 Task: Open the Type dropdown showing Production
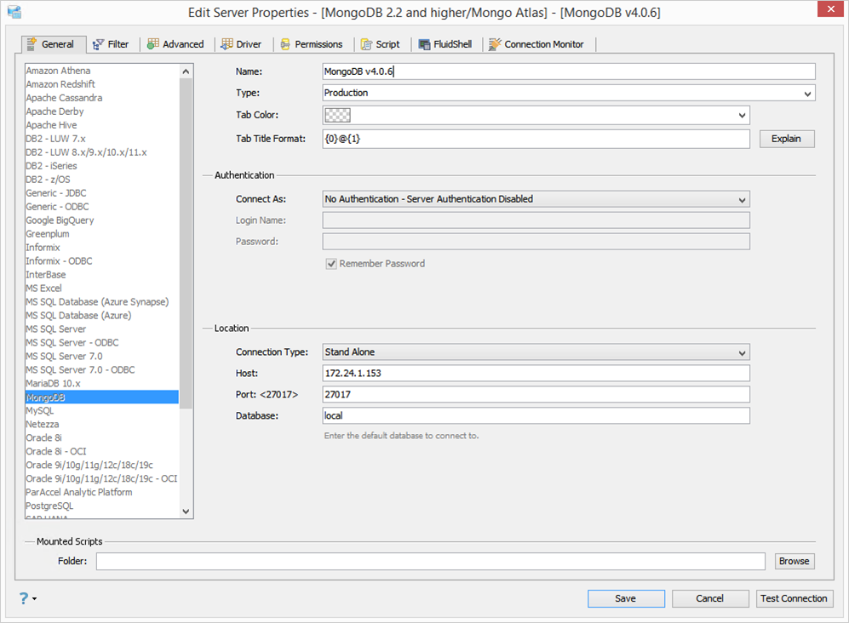[x=569, y=93]
